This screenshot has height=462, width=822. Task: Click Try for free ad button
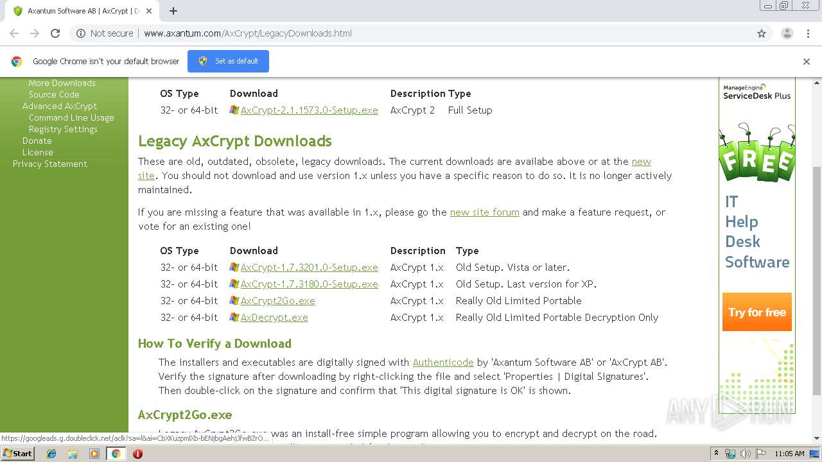pos(757,312)
